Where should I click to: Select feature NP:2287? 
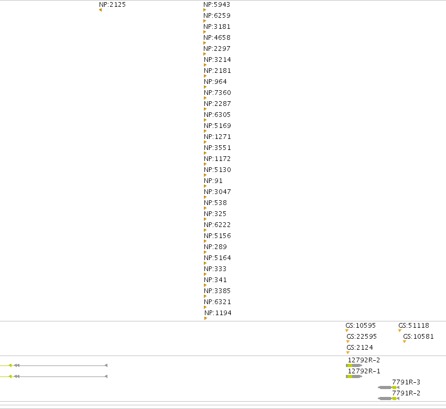(217, 104)
